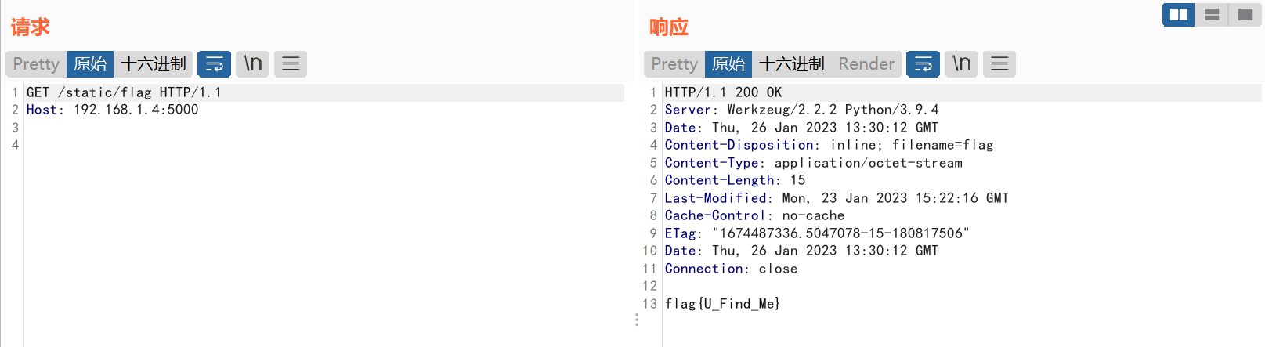Click the flag{U_Find_Me} response body
1265x347 pixels.
(722, 304)
